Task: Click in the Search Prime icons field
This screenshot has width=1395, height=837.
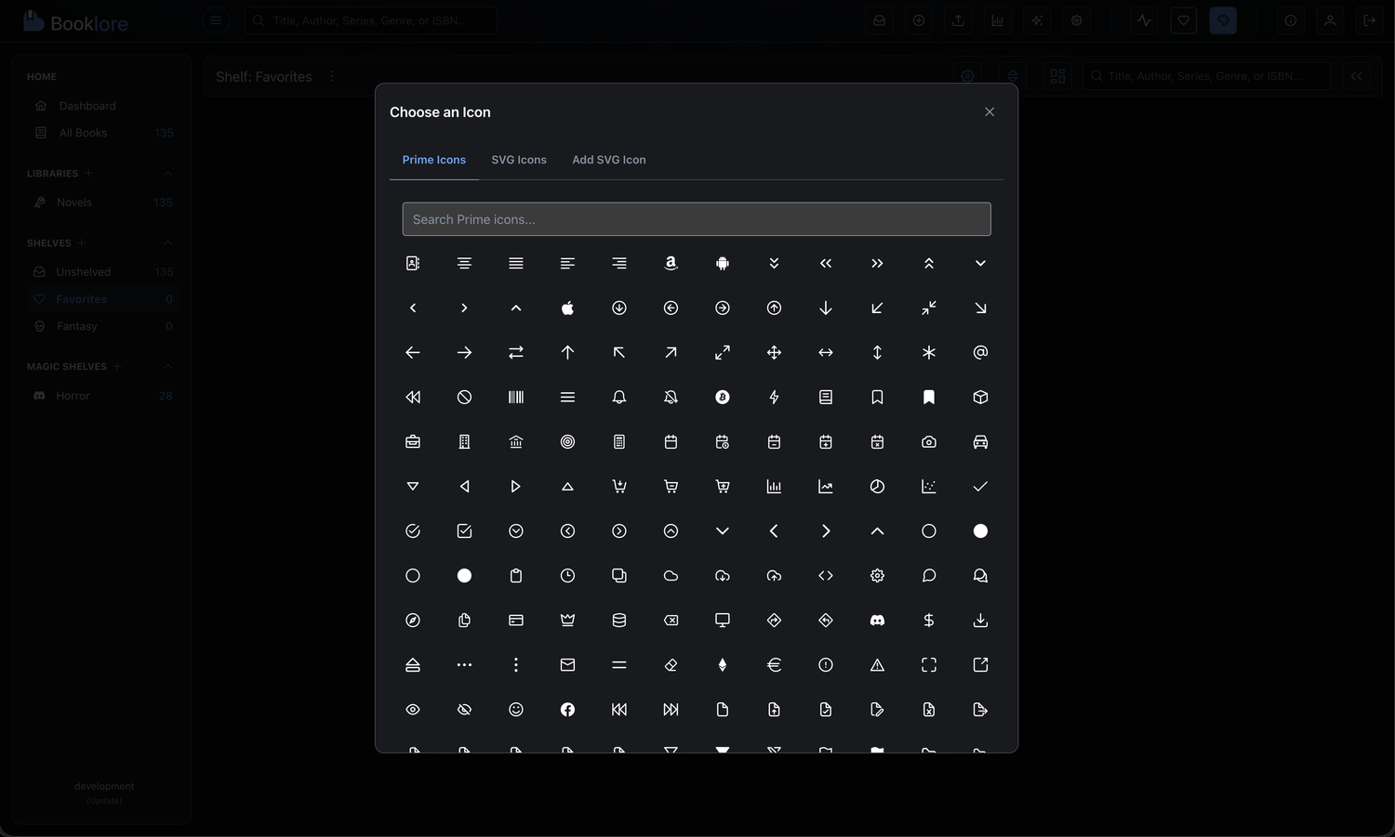Action: tap(697, 219)
